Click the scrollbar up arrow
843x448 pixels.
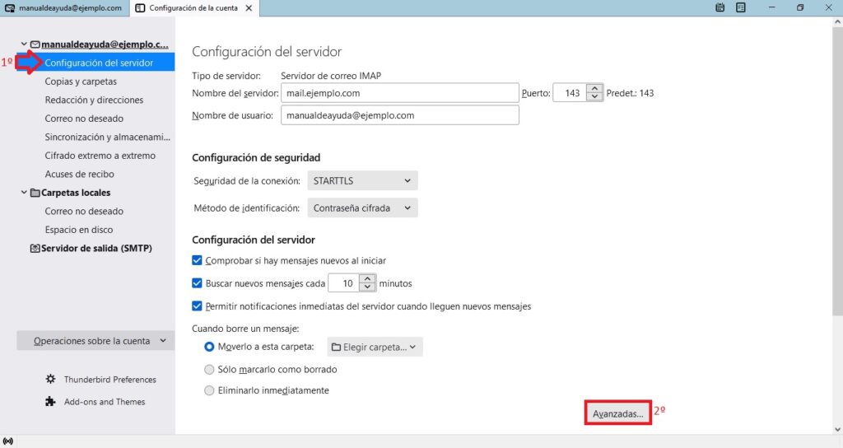[837, 22]
